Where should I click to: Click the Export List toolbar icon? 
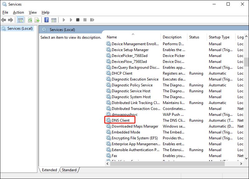coord(37,20)
